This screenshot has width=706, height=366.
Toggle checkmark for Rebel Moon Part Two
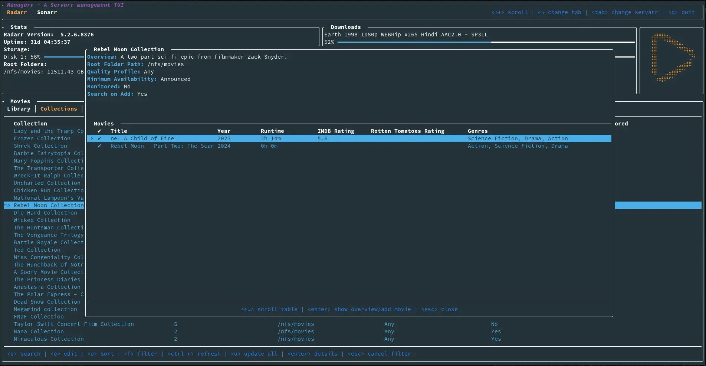[x=99, y=146]
